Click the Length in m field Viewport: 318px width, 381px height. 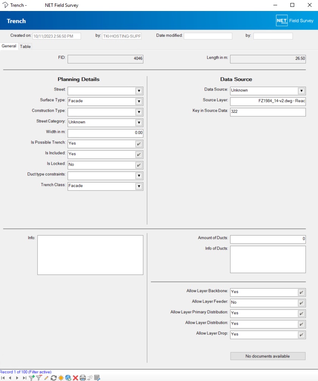coord(268,59)
